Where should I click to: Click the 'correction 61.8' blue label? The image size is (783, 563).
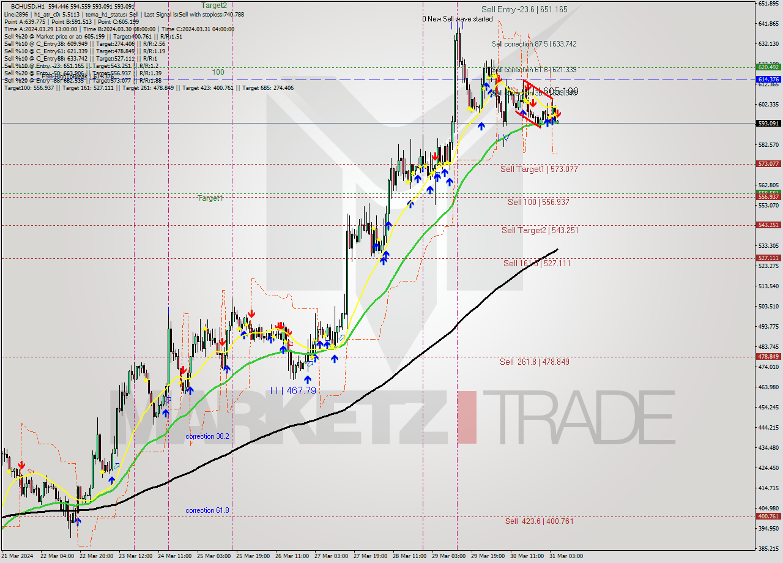click(207, 510)
